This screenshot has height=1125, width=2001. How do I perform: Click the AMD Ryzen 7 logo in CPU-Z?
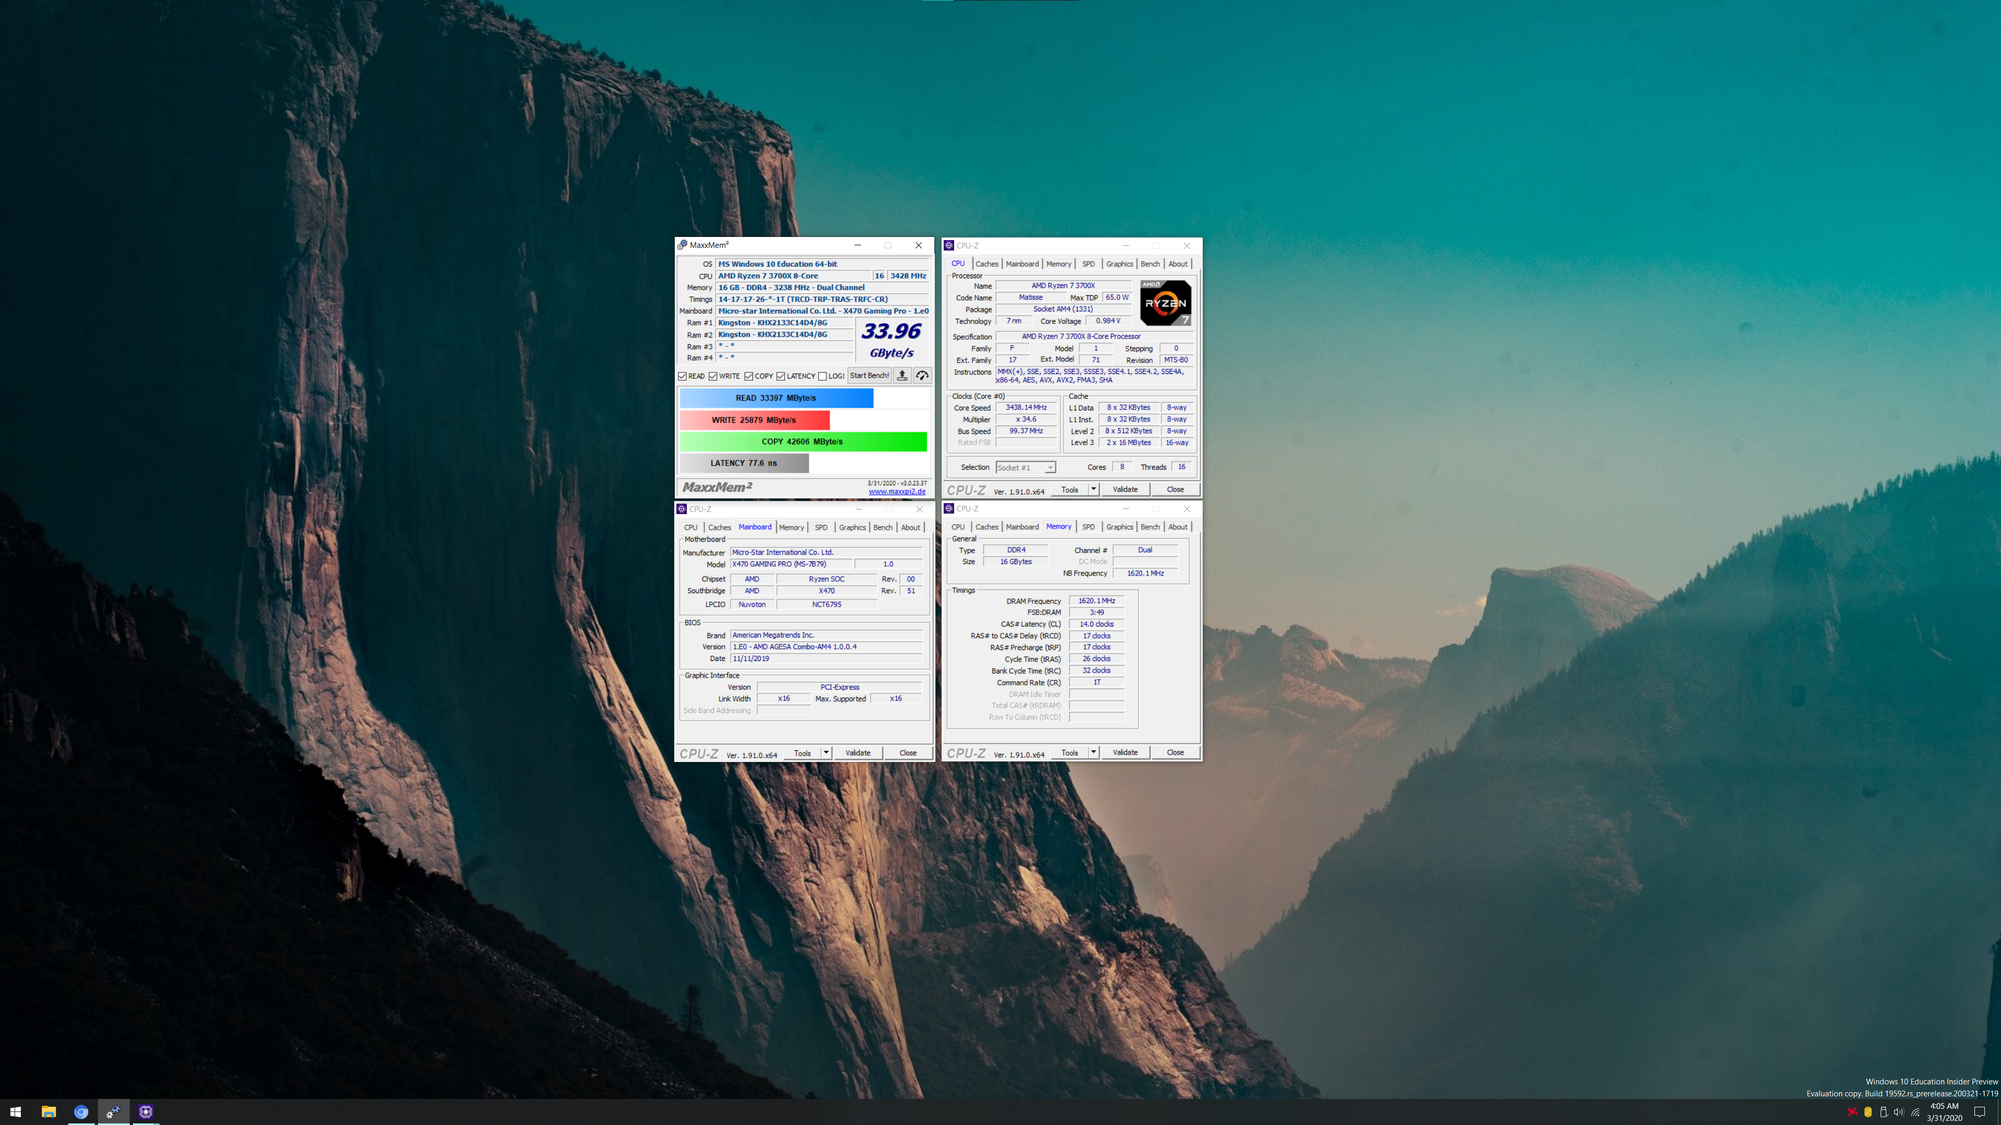[1165, 303]
